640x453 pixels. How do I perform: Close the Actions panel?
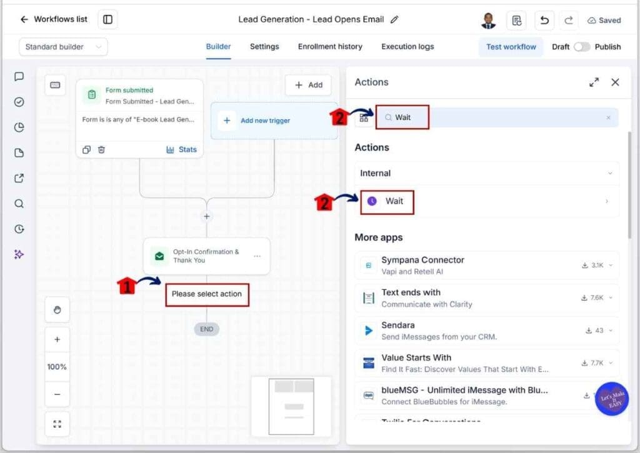pyautogui.click(x=615, y=82)
